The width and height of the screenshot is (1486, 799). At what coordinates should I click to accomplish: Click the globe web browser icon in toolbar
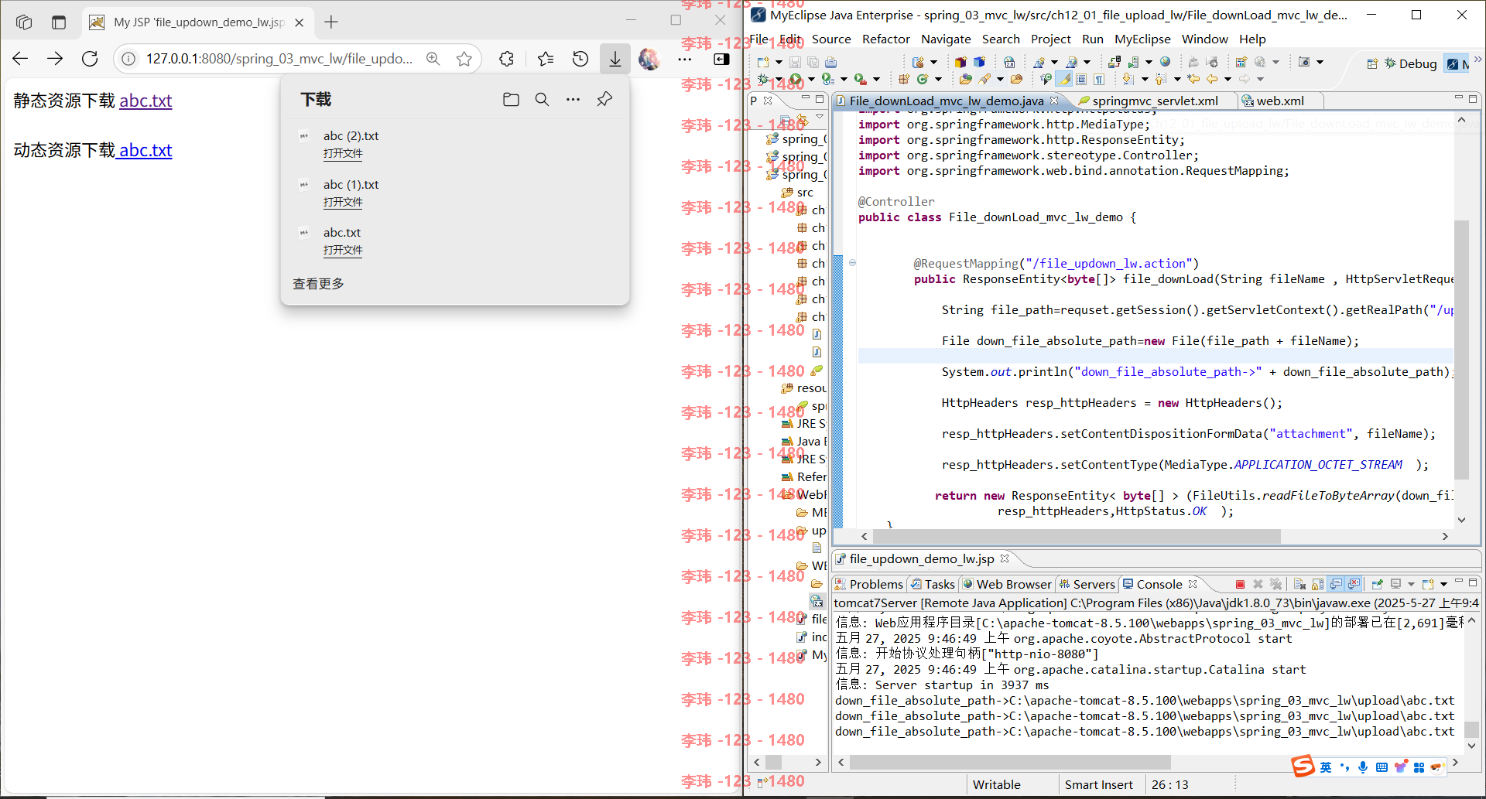[x=1165, y=62]
